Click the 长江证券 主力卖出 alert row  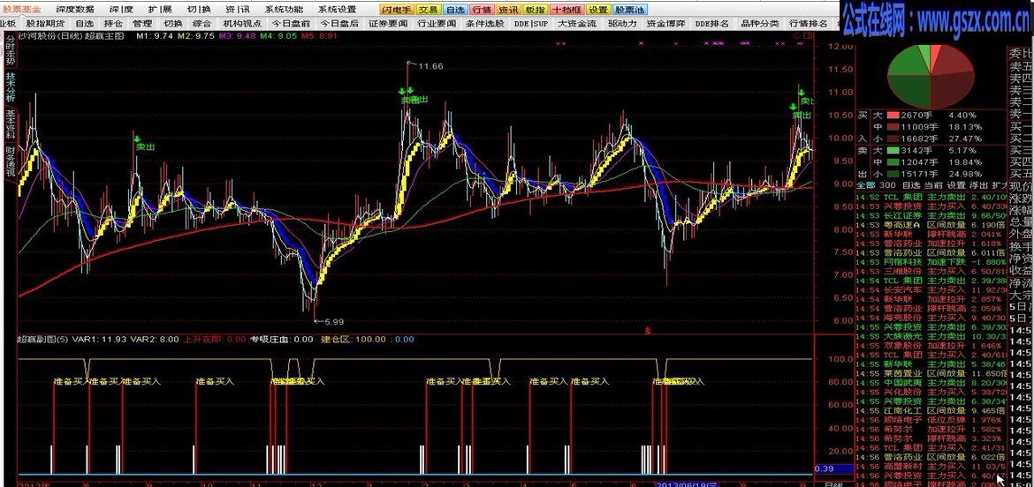(x=931, y=215)
